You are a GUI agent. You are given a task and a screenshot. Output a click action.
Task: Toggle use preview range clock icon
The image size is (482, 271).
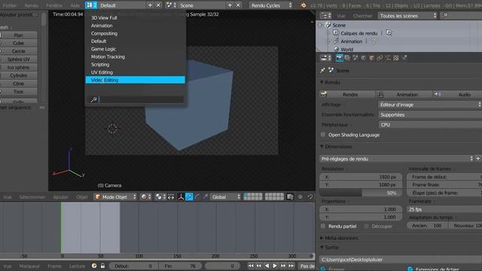[94, 266]
